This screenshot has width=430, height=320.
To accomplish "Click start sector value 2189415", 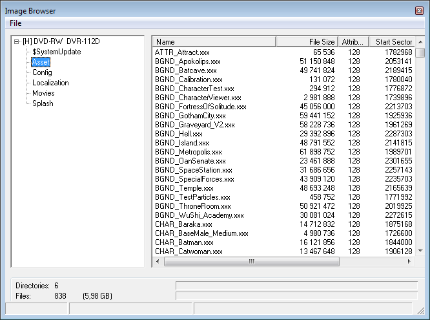I will pyautogui.click(x=398, y=70).
